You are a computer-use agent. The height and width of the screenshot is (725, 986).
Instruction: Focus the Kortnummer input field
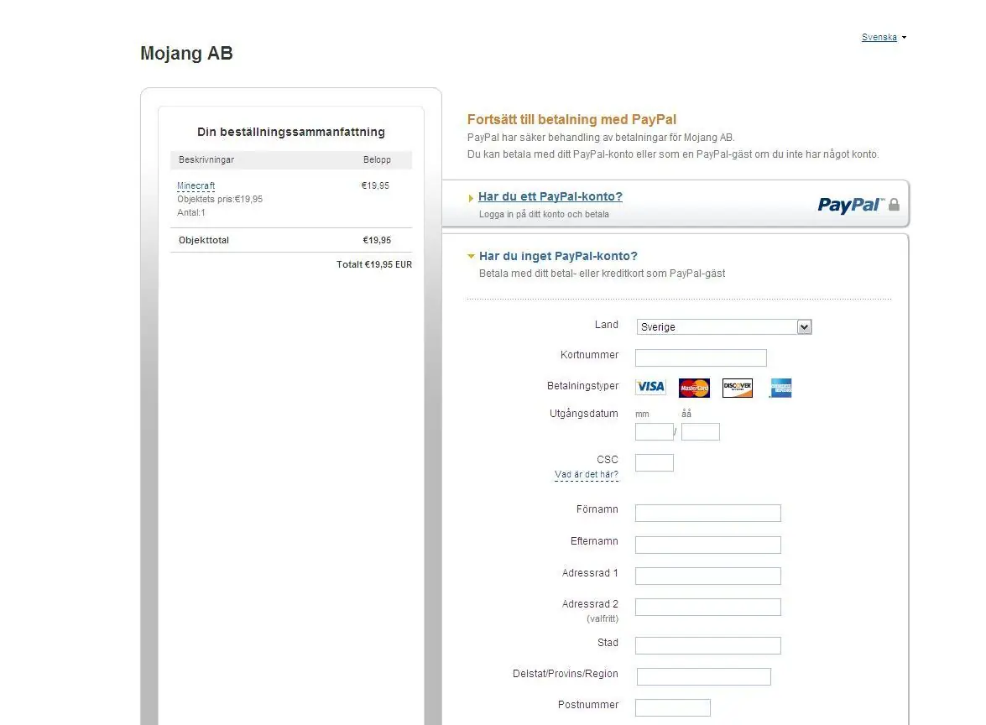click(x=701, y=357)
